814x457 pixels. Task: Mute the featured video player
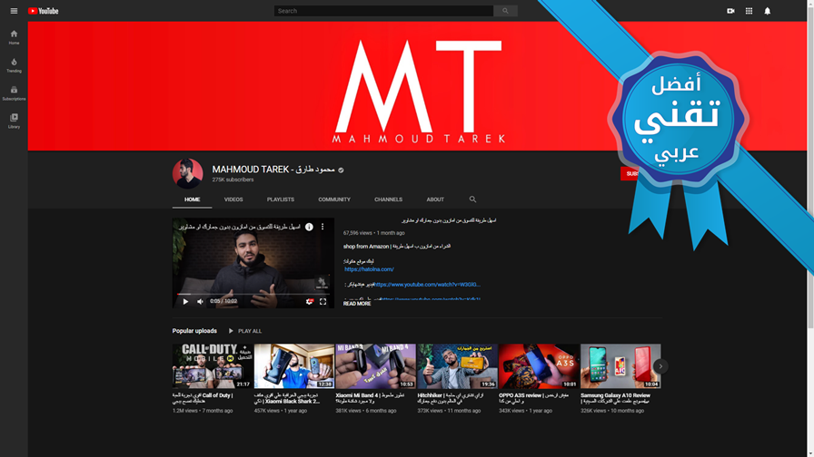(x=200, y=301)
